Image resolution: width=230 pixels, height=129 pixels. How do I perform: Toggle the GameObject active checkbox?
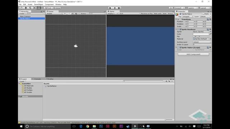tap(180, 14)
